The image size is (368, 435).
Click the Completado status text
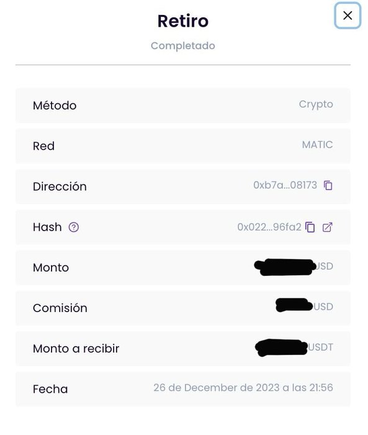click(183, 46)
